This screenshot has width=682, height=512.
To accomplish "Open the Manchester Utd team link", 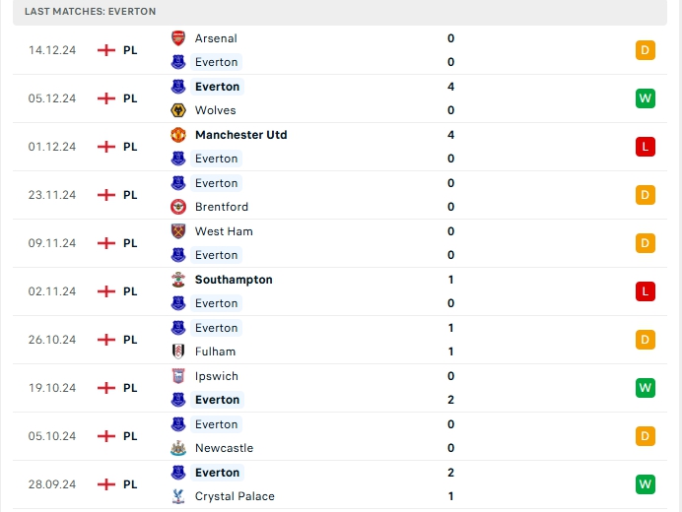I will coord(240,135).
